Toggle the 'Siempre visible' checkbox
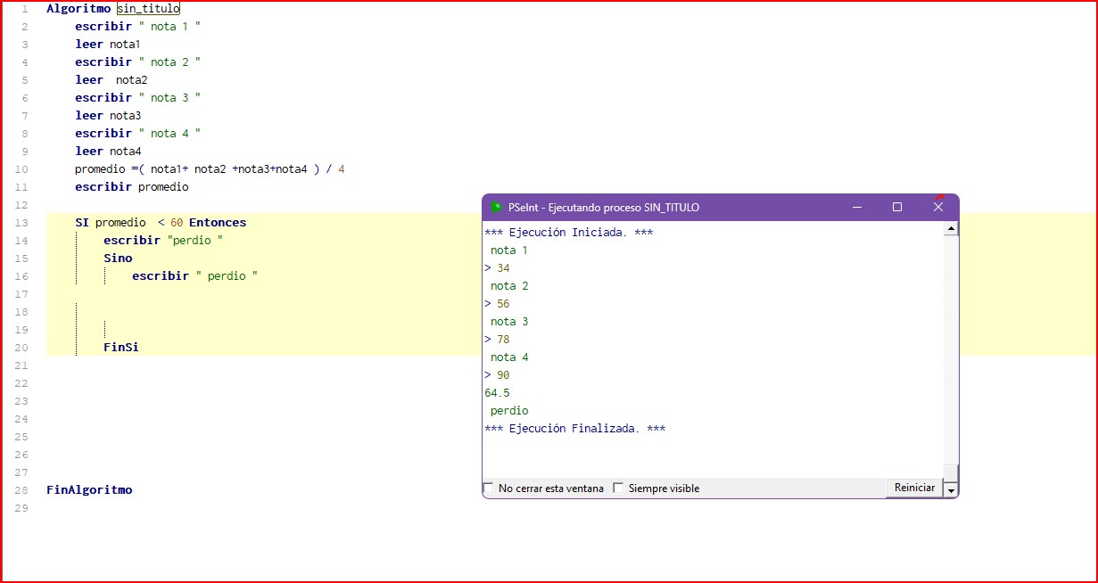1098x583 pixels. 618,489
